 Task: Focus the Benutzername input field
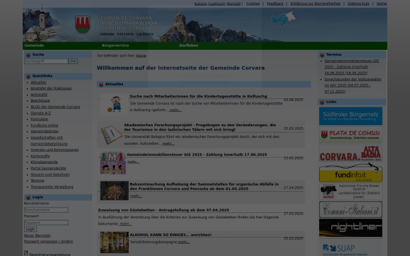(46, 210)
